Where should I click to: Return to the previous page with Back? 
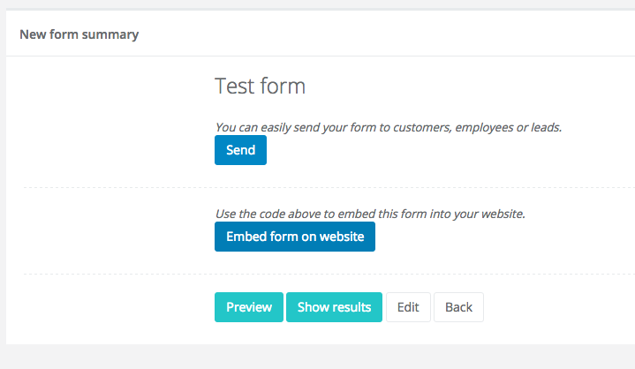[x=458, y=307]
